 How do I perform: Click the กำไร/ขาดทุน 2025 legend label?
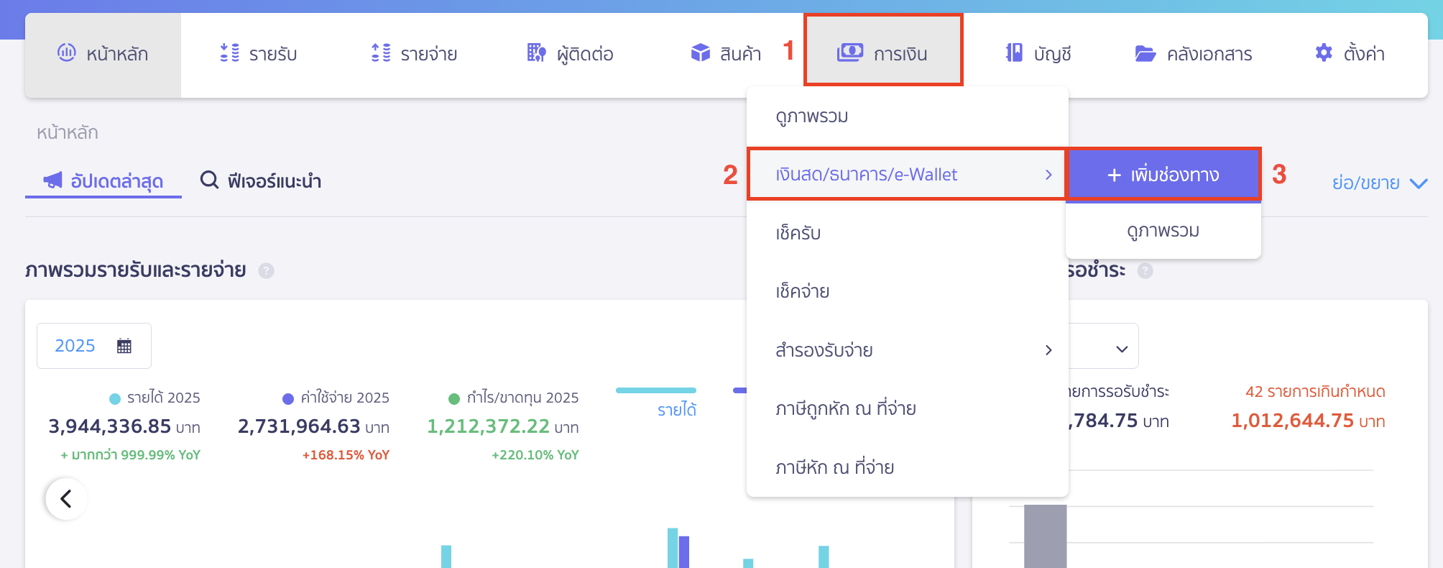pos(522,398)
